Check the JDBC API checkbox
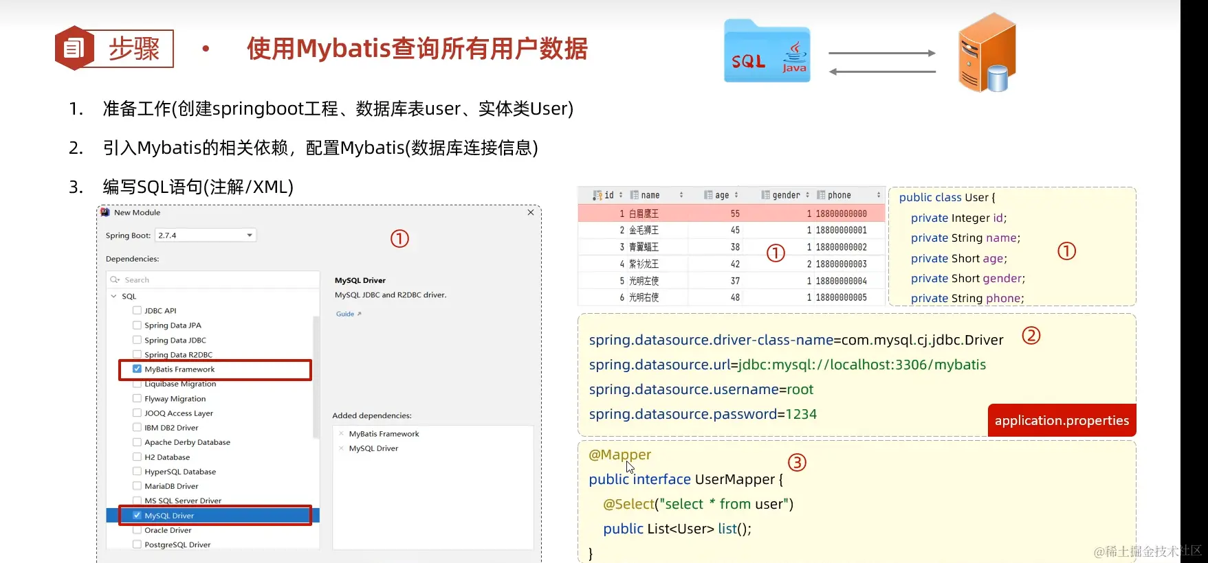Screen dimensions: 1208x563 click(137, 310)
